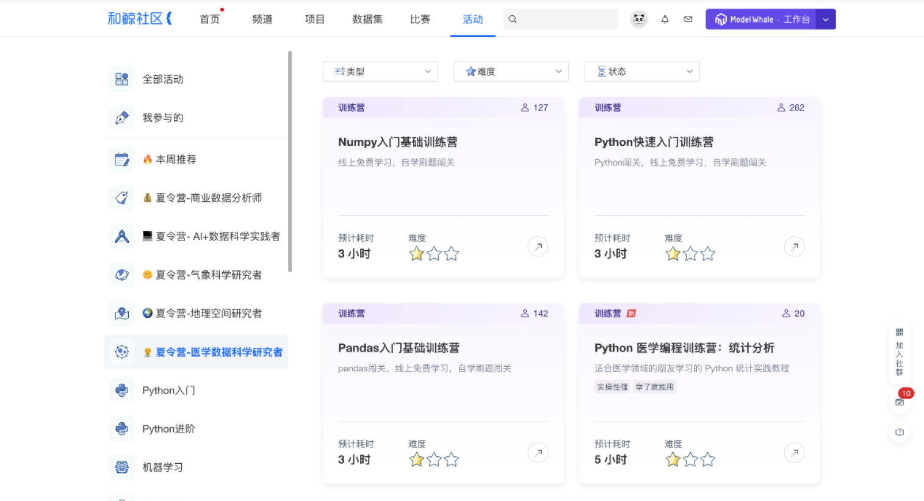Viewport: 924px width, 501px height.
Task: Select 我参与的 in the sidebar
Action: (163, 118)
